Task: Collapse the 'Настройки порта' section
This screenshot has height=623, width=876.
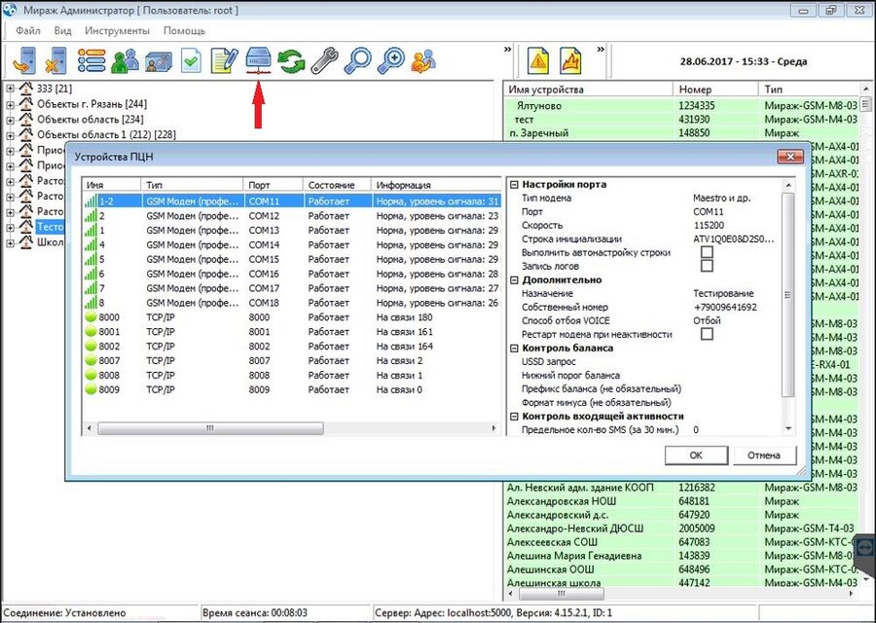Action: pyautogui.click(x=514, y=185)
